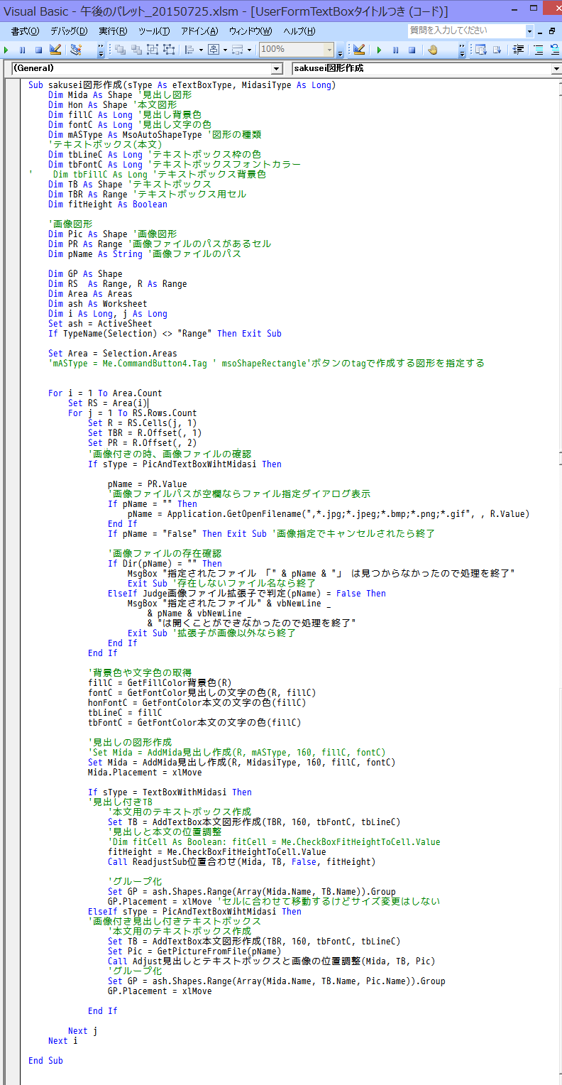Click the commented 'Dim tbFillC As Long line
Viewport: 562px width, 1085px height.
point(148,174)
